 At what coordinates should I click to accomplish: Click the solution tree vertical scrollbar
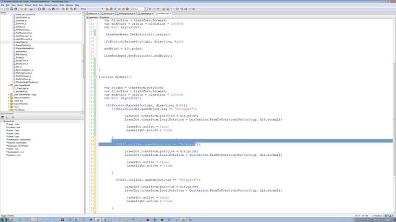coord(83,62)
